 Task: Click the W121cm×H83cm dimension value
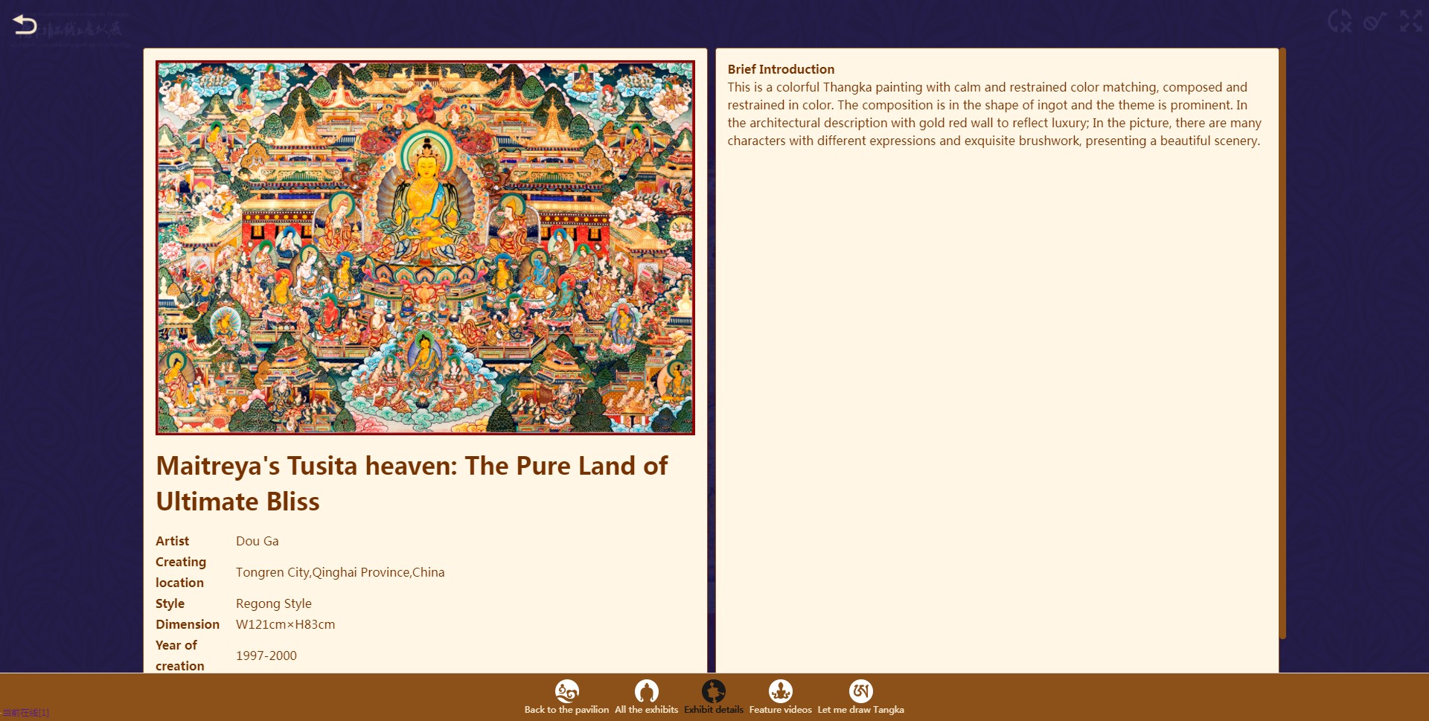pyautogui.click(x=285, y=624)
